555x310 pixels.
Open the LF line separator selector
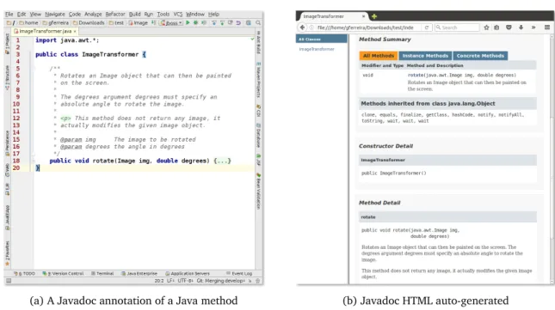point(170,281)
